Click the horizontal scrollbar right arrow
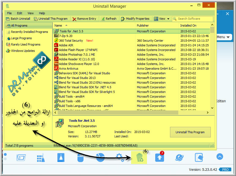The image size is (236, 176). [208, 112]
